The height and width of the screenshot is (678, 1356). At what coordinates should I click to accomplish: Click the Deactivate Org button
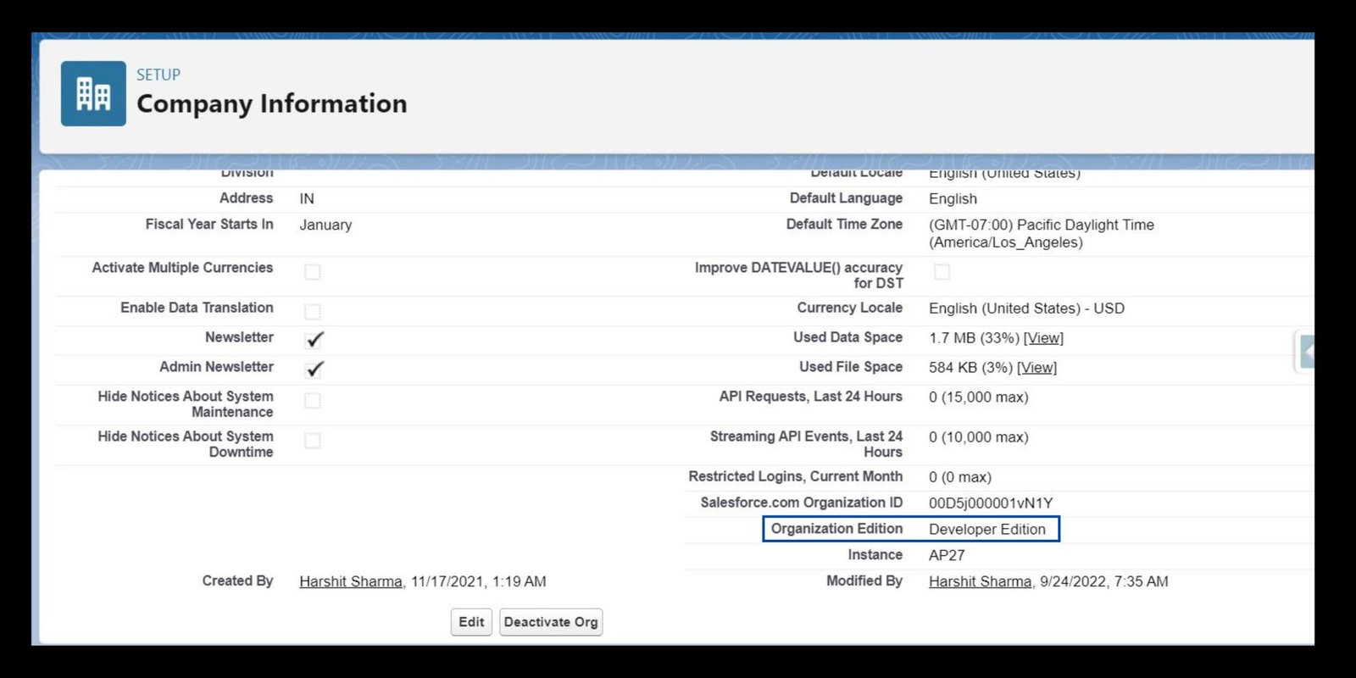tap(551, 622)
